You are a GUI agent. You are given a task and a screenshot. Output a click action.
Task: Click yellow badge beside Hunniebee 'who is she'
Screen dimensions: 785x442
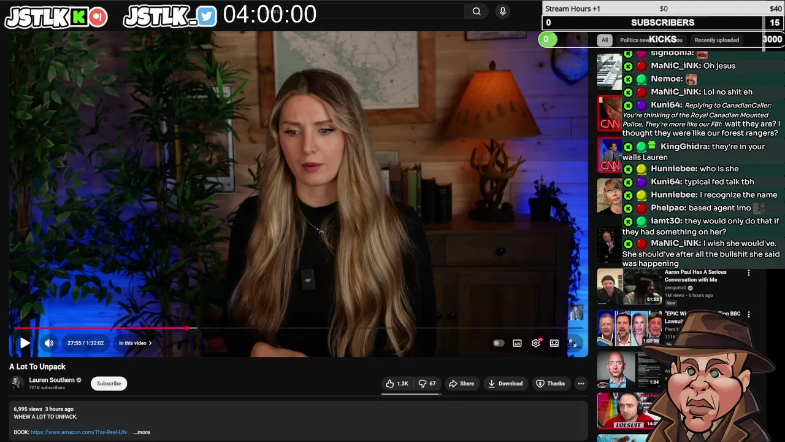coord(641,169)
